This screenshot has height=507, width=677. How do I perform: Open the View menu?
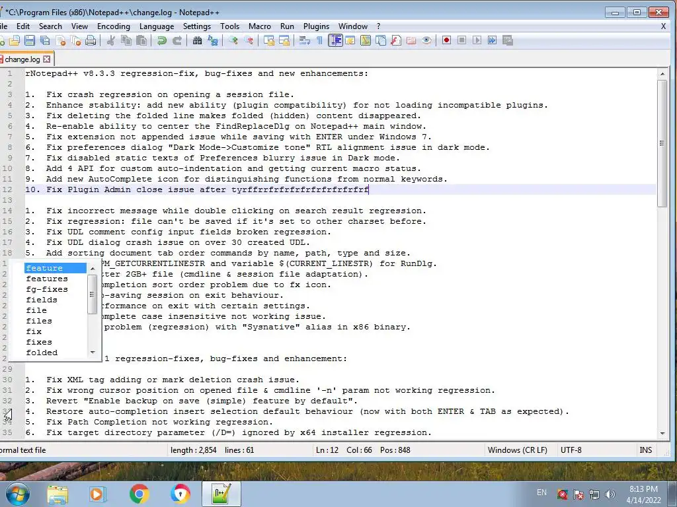(x=79, y=26)
